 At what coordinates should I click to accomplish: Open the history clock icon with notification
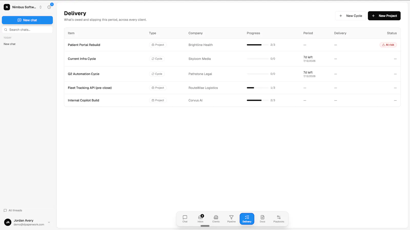pos(49,7)
